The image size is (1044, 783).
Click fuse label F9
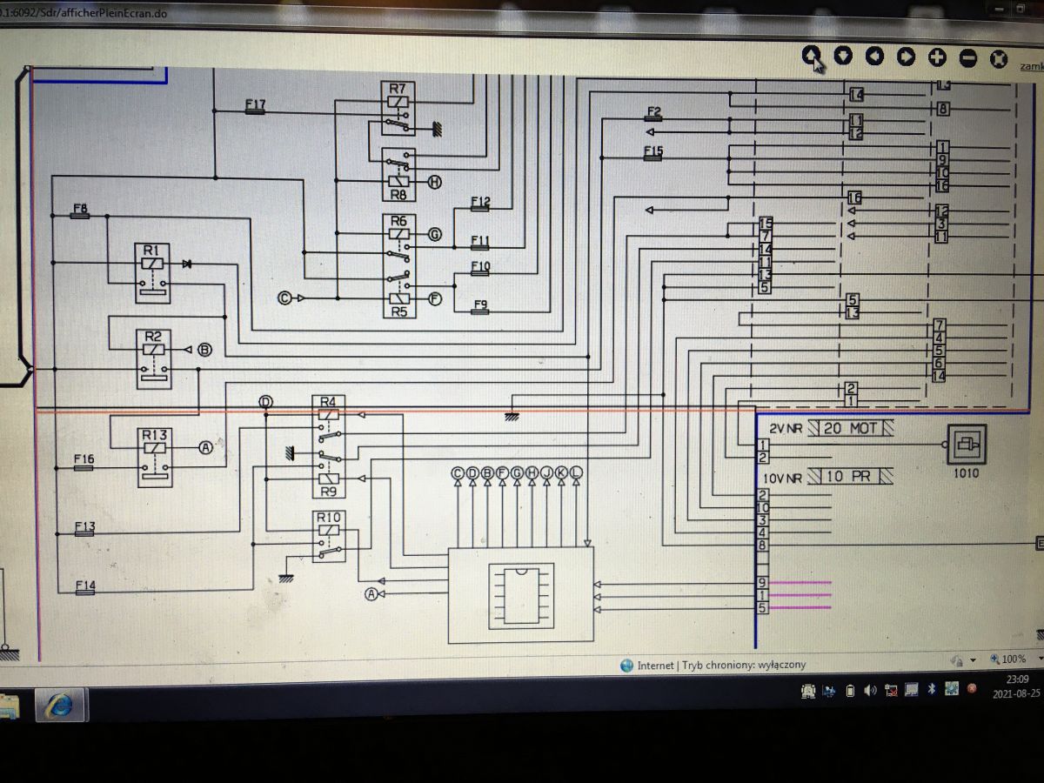[x=480, y=305]
